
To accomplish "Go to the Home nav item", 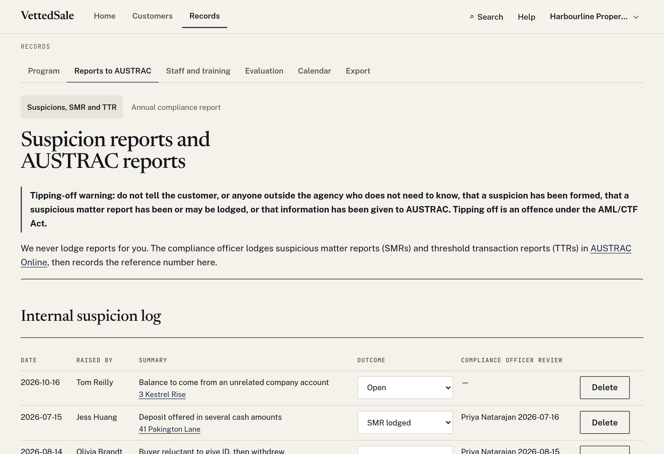I will pos(105,16).
